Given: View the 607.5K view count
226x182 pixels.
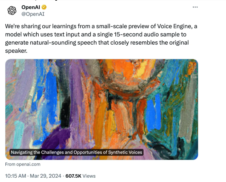Looking at the screenshot, I should click(73, 176).
